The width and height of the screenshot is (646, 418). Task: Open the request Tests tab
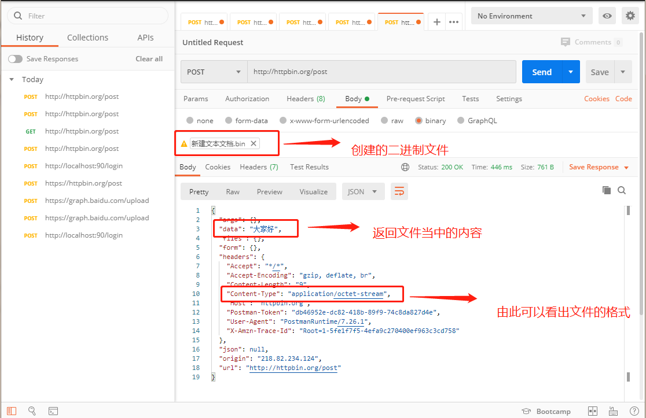pyautogui.click(x=471, y=99)
